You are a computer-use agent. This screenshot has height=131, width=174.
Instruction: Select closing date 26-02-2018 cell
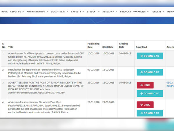(x=125, y=54)
